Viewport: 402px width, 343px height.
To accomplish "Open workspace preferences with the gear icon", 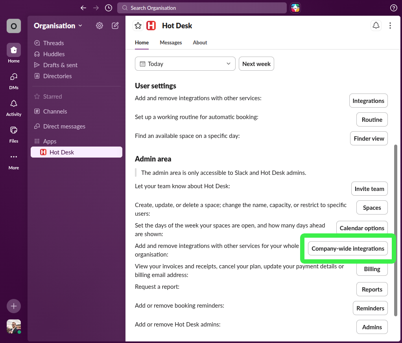I will [99, 25].
